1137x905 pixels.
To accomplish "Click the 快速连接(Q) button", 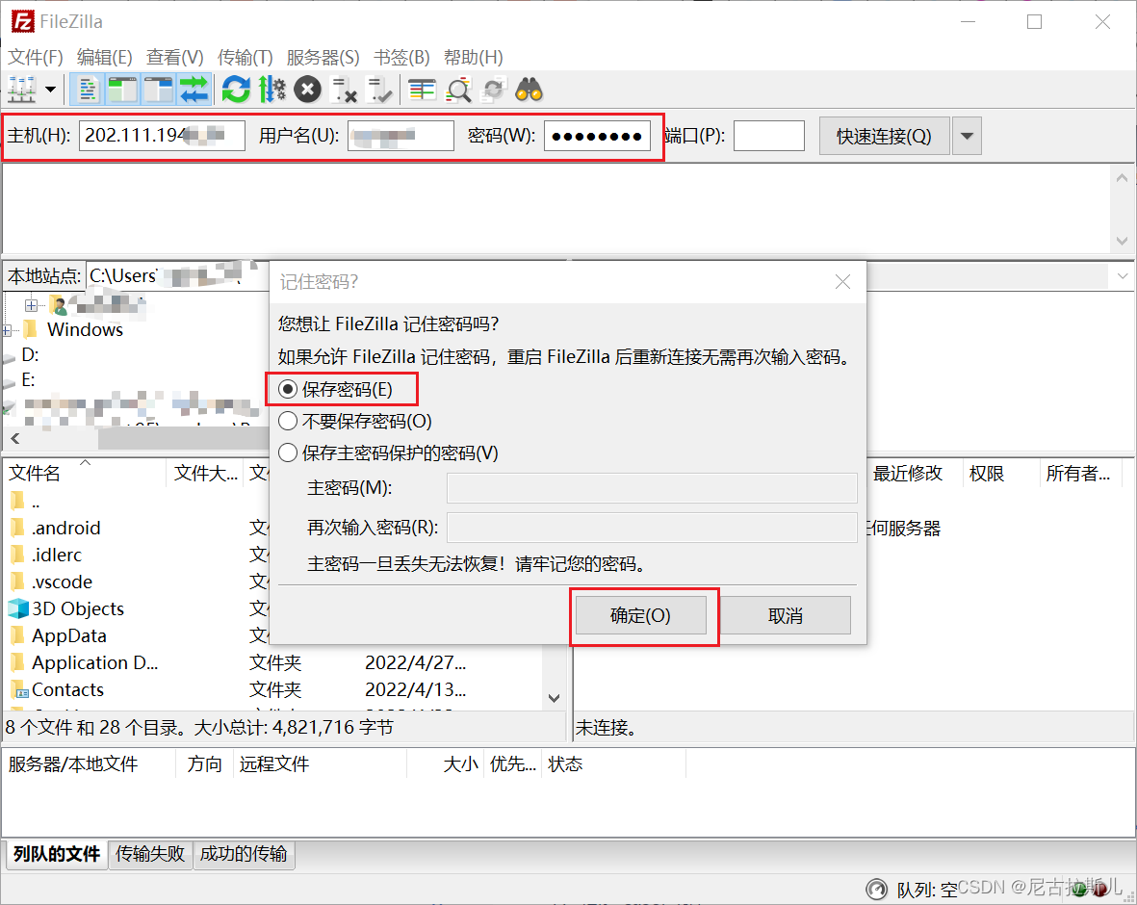I will 884,136.
